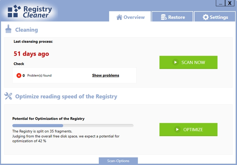Click 'Last cleansing process:' label
The height and width of the screenshot is (165, 237).
click(x=33, y=42)
